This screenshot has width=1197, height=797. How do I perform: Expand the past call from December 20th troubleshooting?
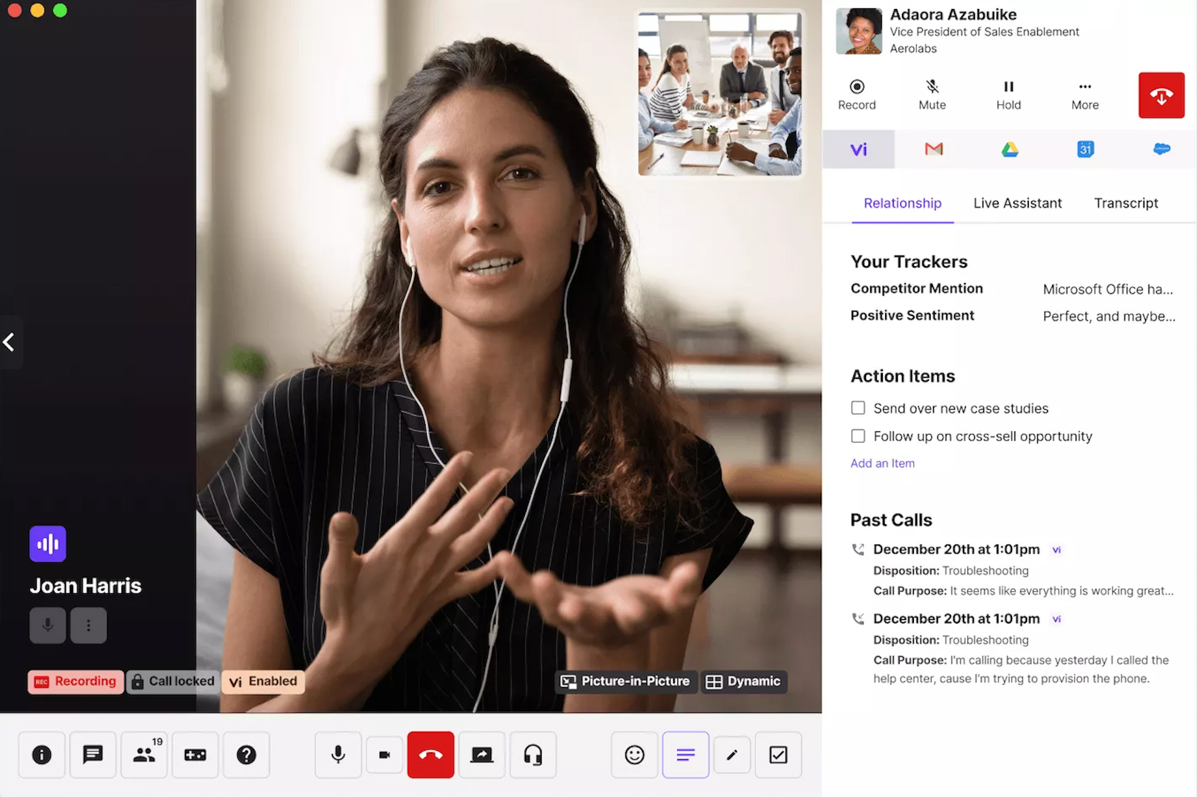point(956,549)
